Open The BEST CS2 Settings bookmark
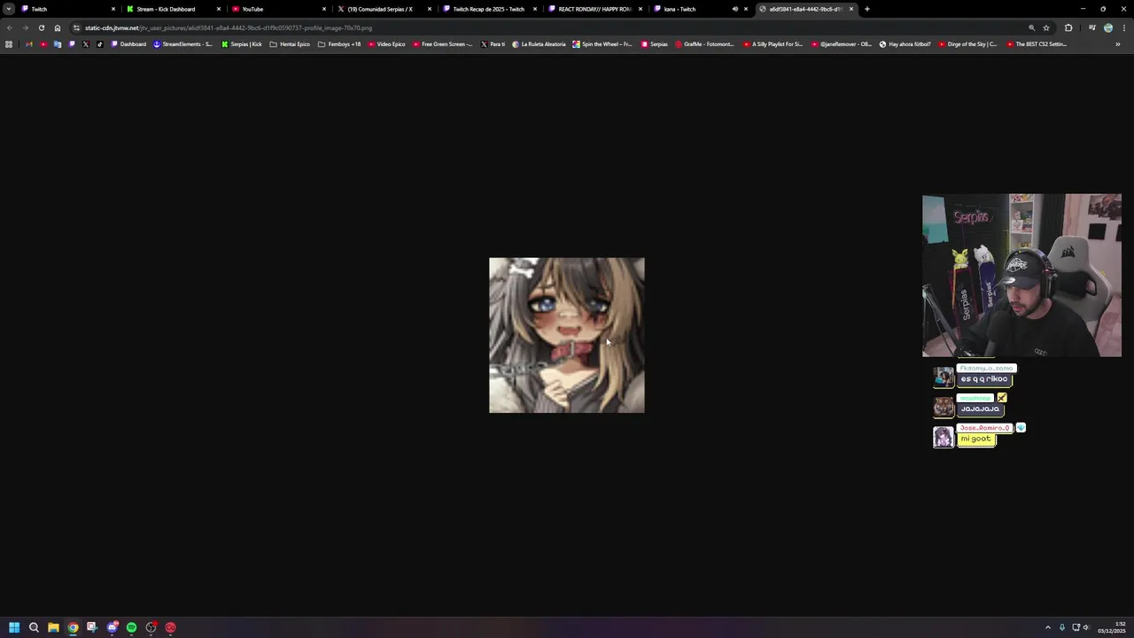The height and width of the screenshot is (638, 1134). (x=1037, y=44)
